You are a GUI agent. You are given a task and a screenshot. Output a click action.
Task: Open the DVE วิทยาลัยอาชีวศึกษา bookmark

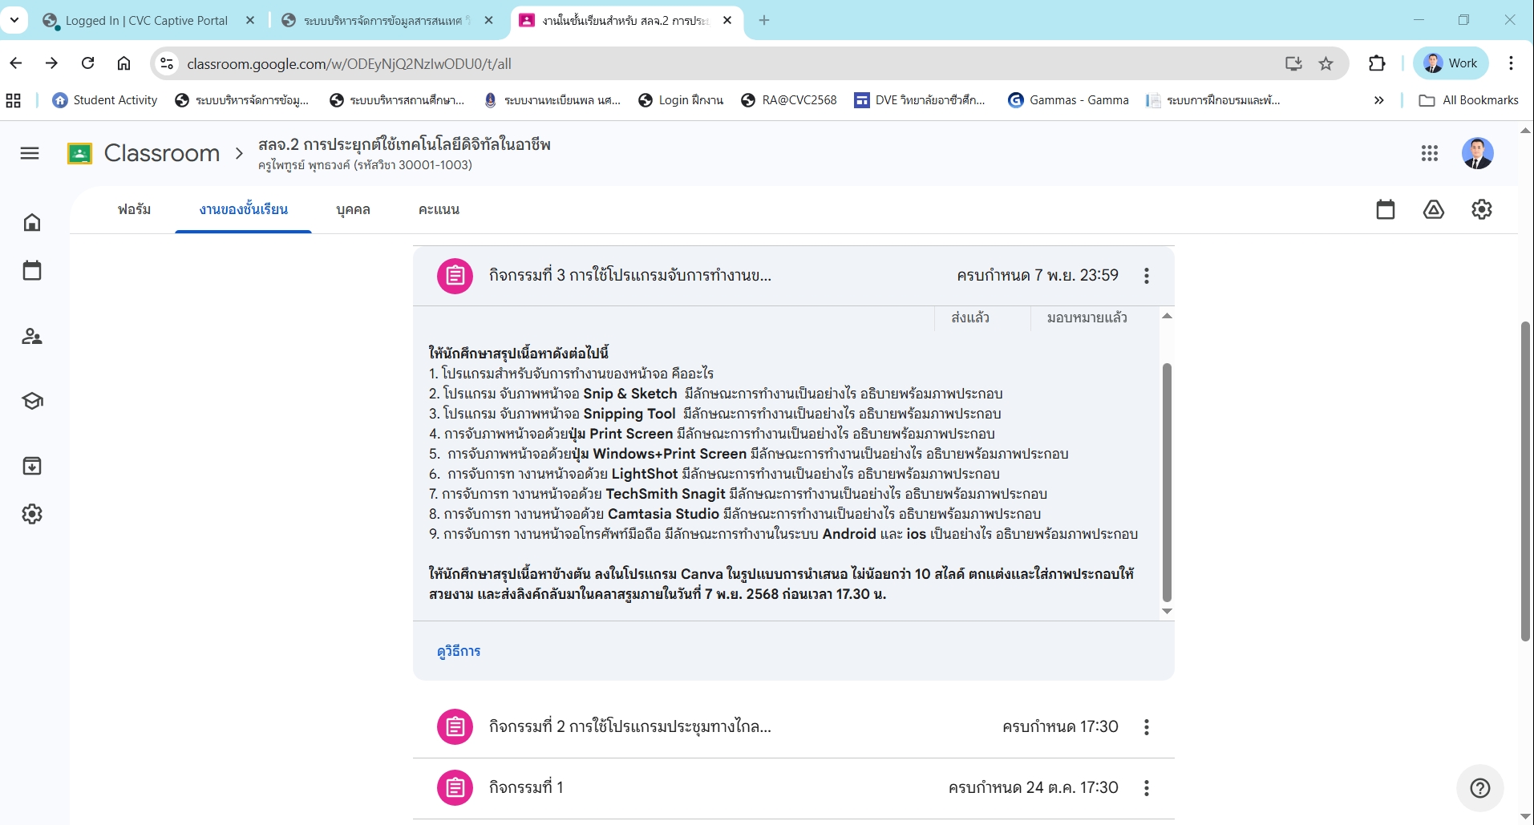(920, 100)
